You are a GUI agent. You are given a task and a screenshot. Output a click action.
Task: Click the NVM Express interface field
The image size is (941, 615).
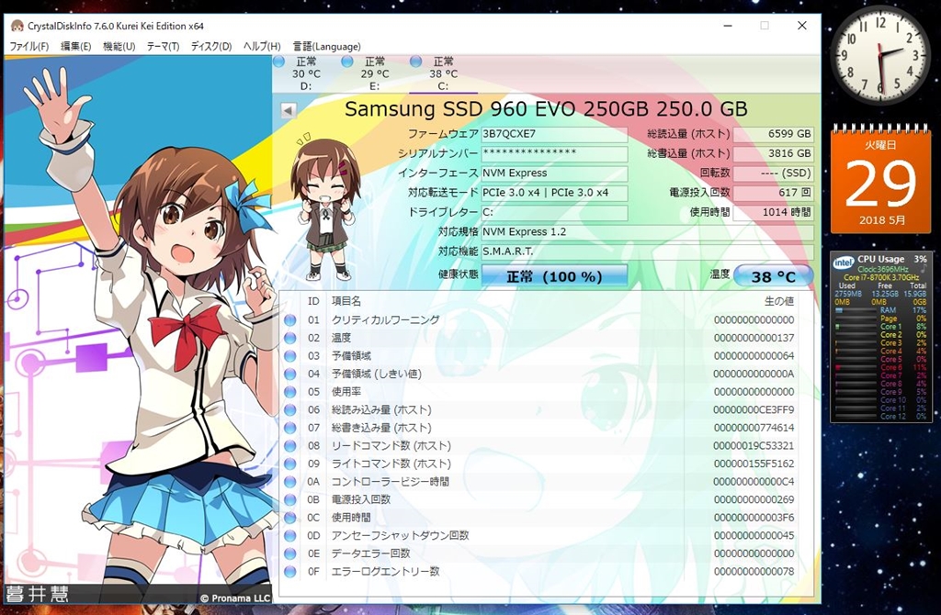(554, 173)
